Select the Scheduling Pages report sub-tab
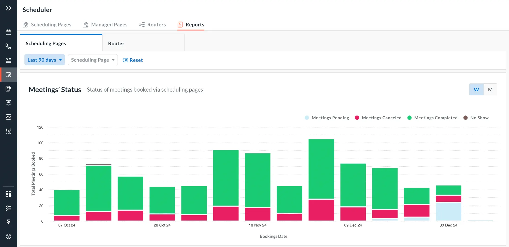Screen dimensions: 509x247 tap(61, 43)
